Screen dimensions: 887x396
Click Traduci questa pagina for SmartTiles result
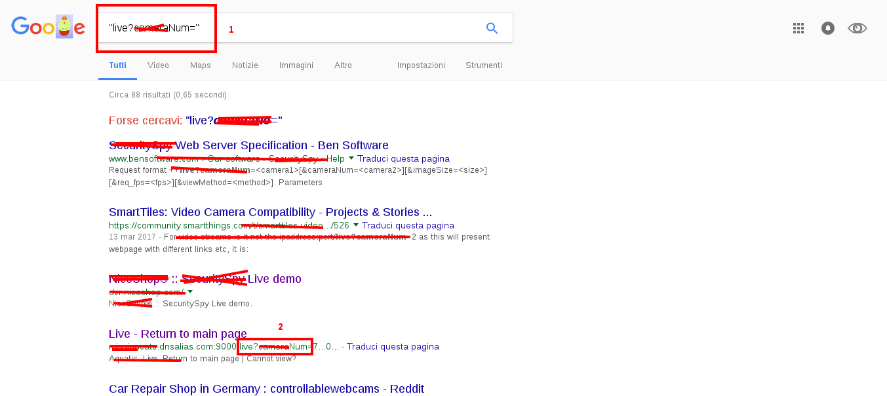coord(408,226)
